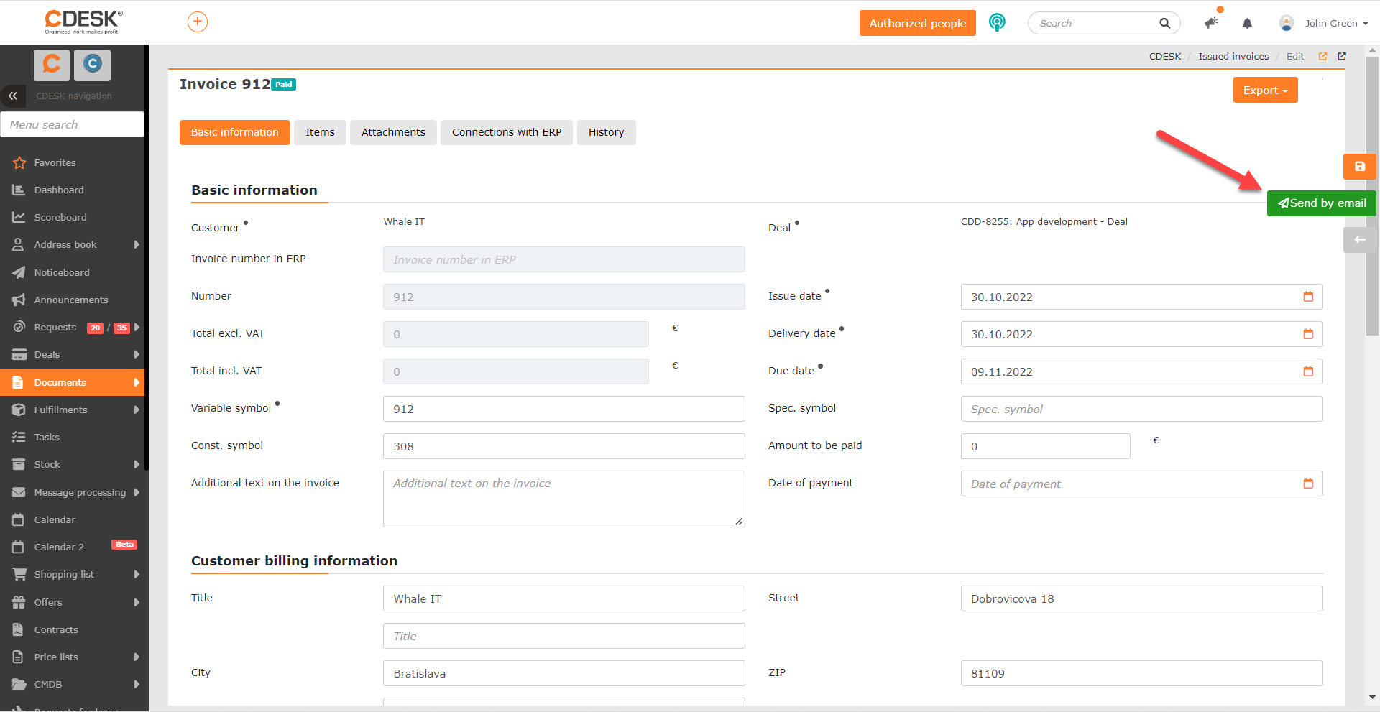Go to Issued invoices breadcrumb link
The height and width of the screenshot is (712, 1380).
pos(1233,56)
